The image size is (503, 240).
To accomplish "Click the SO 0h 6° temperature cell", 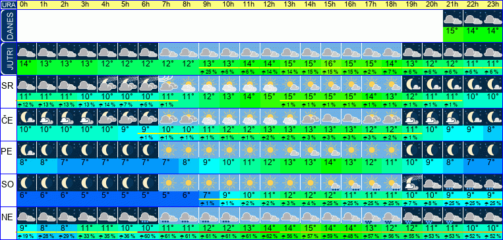I will point(26,195).
